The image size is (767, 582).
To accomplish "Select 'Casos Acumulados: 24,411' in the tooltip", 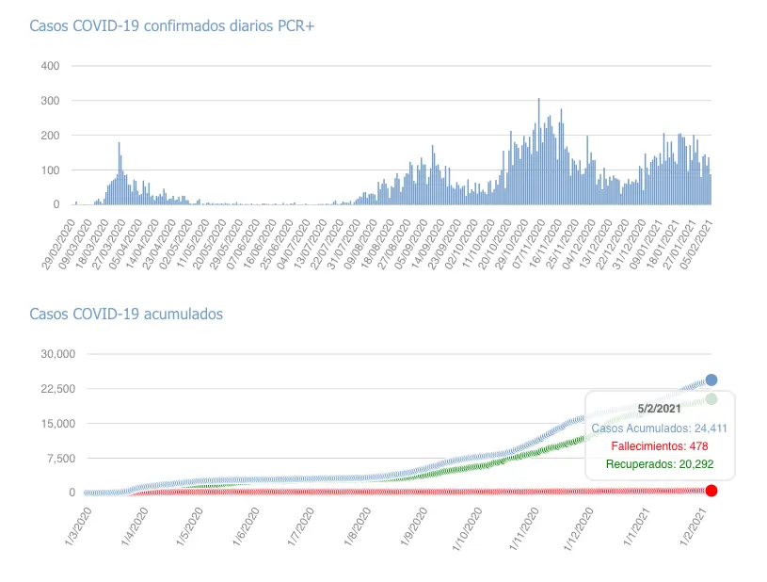I will coord(659,428).
